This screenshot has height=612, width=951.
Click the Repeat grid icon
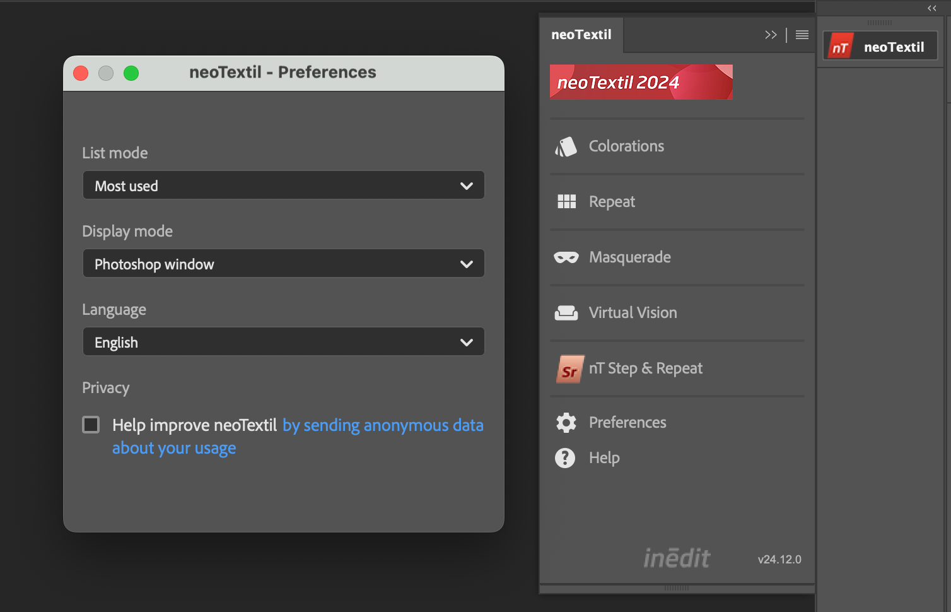tap(566, 201)
